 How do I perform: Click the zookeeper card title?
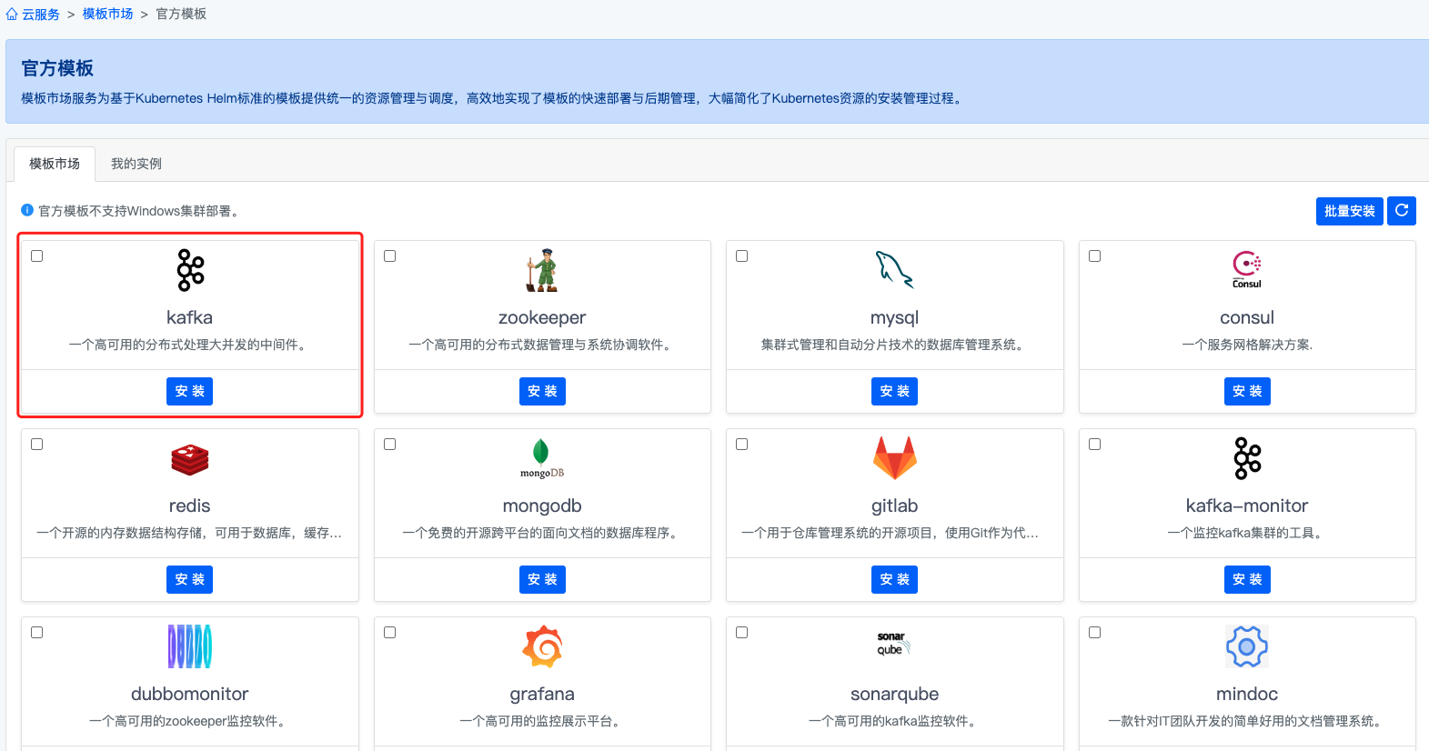(542, 317)
